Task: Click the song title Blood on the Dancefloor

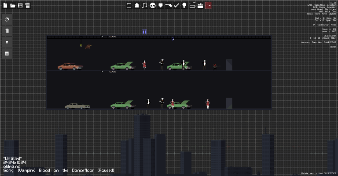Action: tap(66, 170)
